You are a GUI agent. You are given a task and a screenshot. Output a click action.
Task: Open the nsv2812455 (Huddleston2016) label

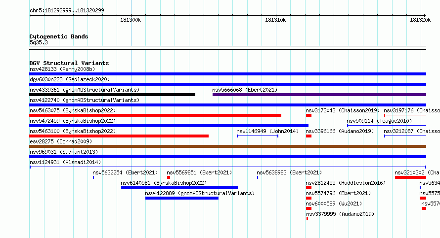tap(346, 183)
